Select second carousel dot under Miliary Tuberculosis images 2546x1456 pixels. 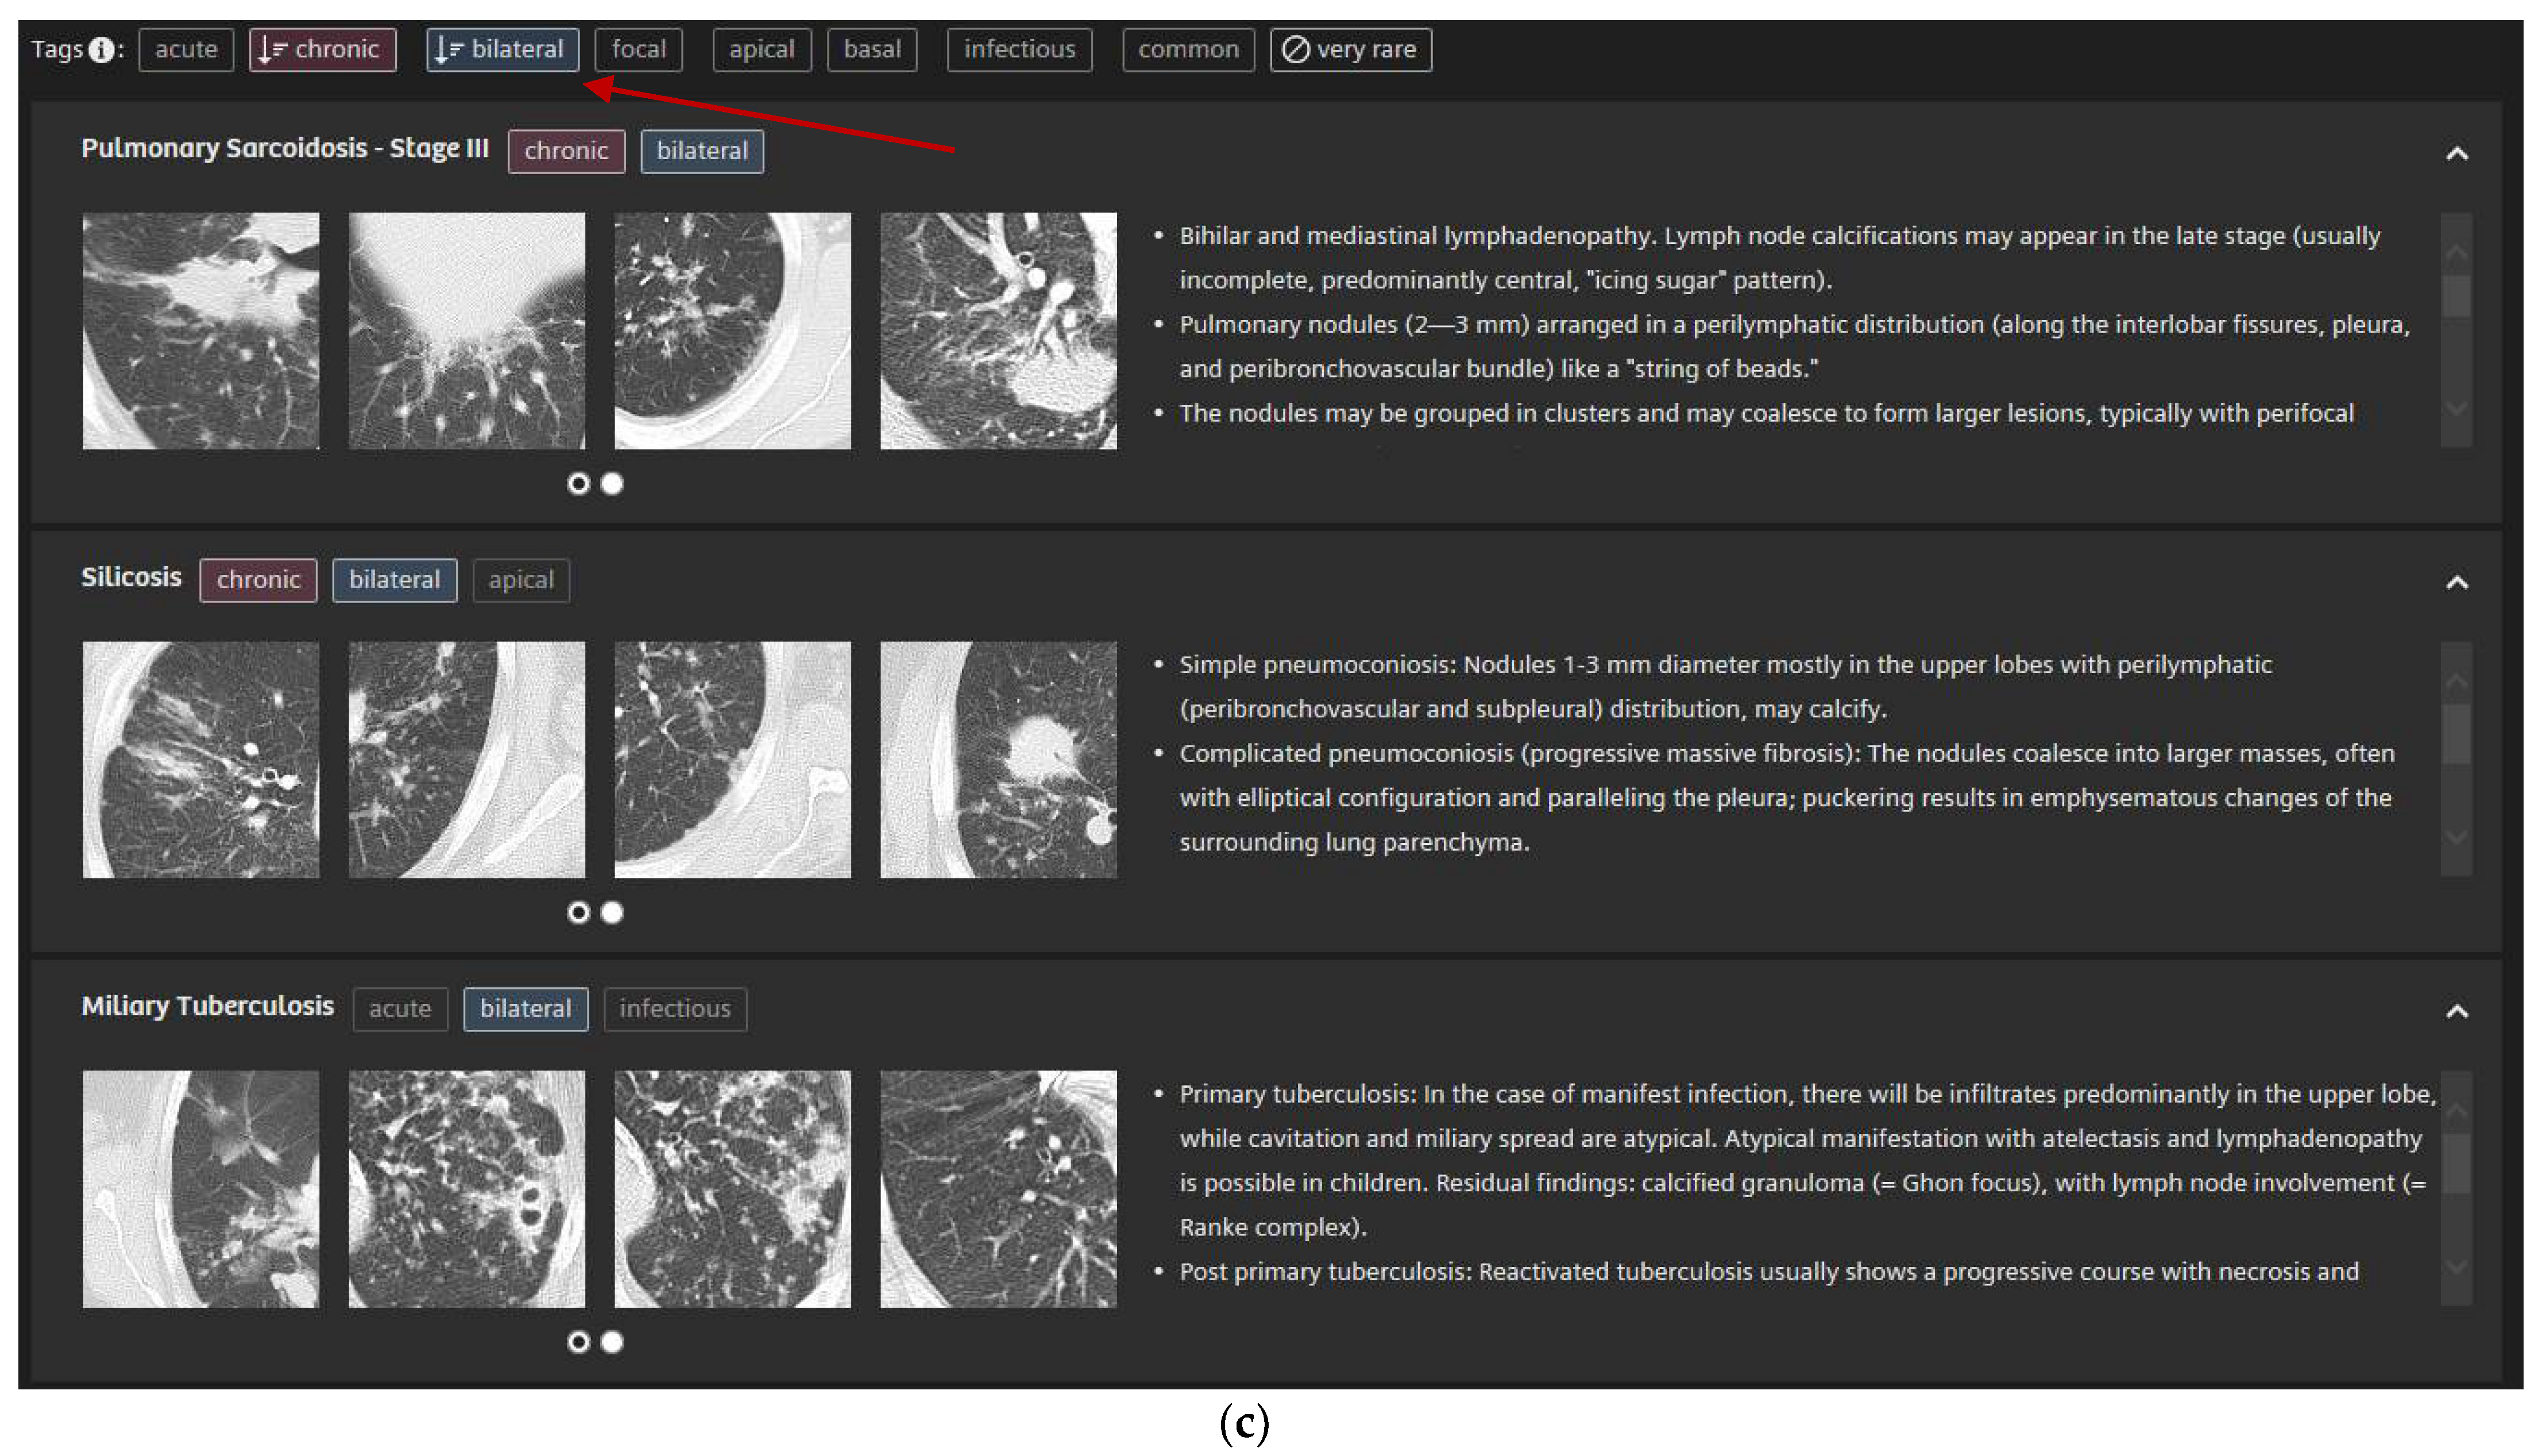pos(612,1342)
